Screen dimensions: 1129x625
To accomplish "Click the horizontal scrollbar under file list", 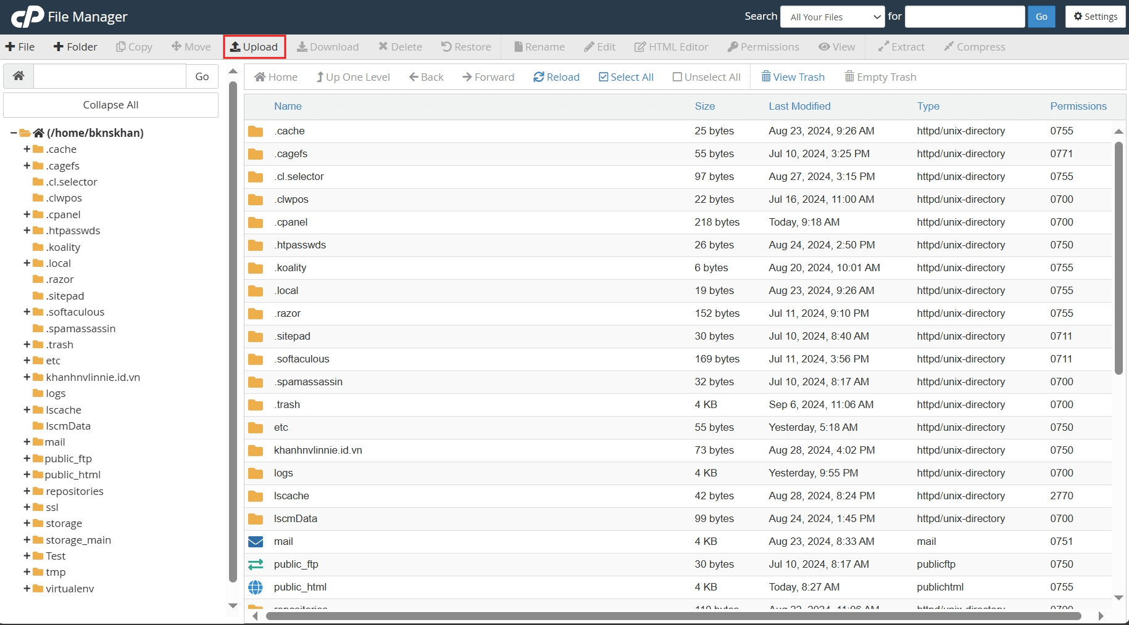I will pyautogui.click(x=673, y=616).
